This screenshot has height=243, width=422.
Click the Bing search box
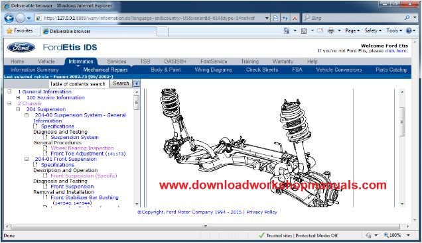(352, 18)
